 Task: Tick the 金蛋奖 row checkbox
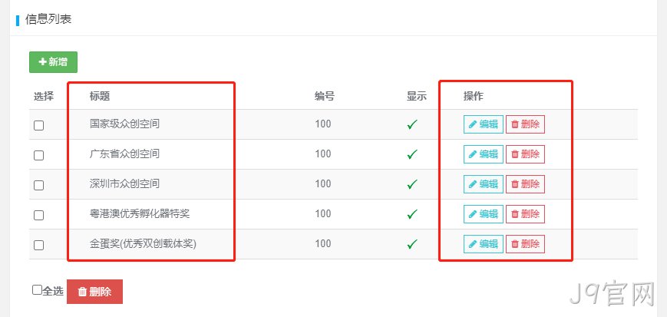[x=38, y=245]
